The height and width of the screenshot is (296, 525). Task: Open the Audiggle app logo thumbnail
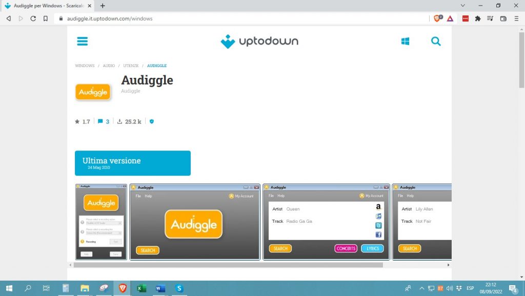coord(93,92)
